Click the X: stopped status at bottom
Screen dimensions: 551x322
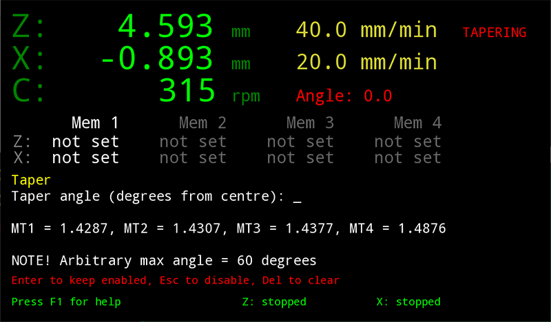tap(408, 302)
